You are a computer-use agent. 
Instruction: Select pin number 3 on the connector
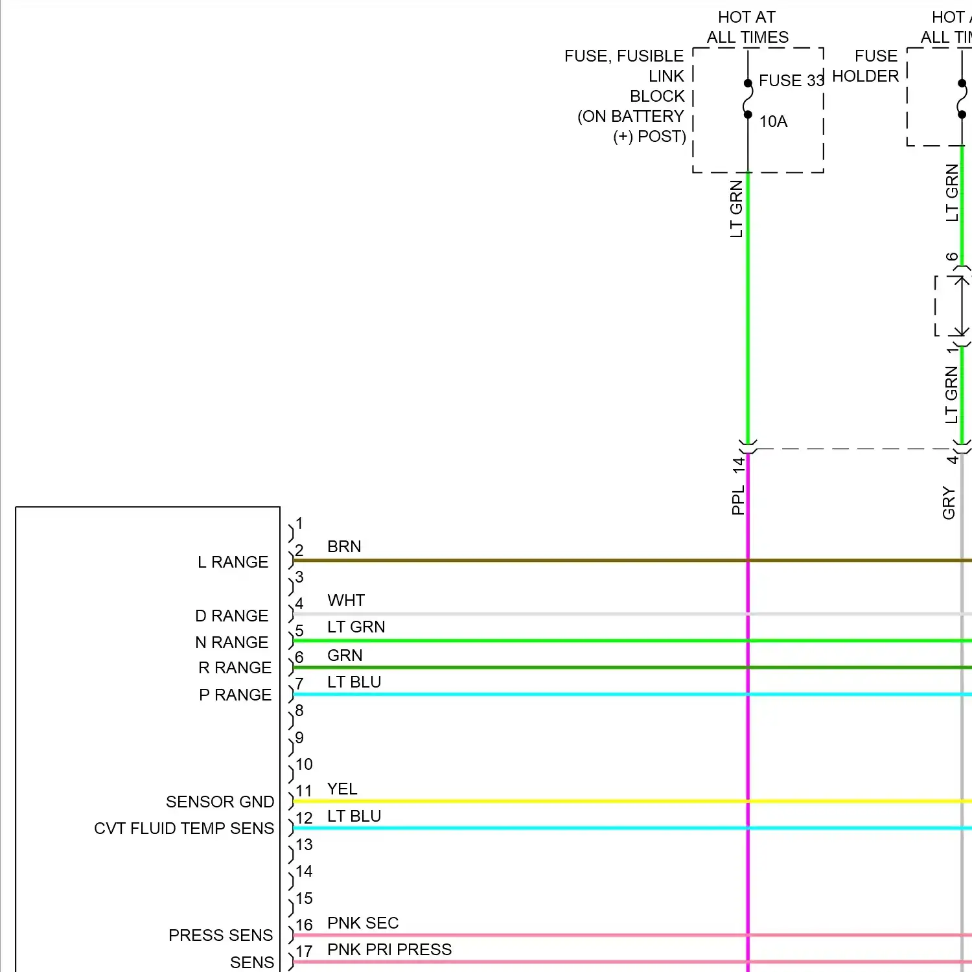click(x=299, y=577)
